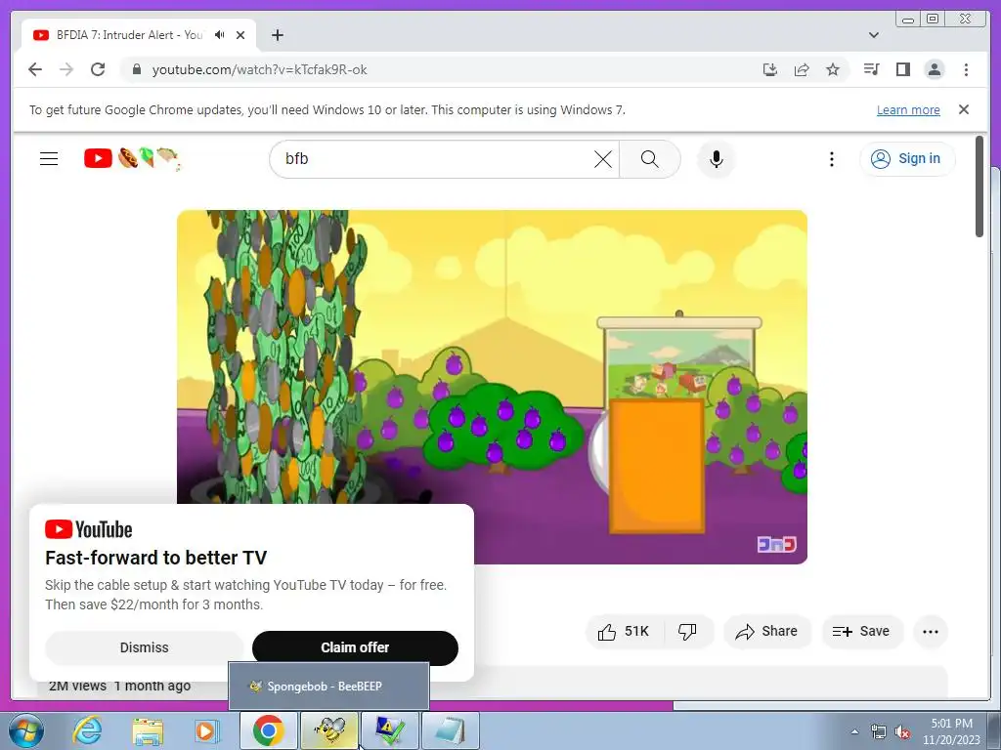Toggle the Chrome side panel
Screen dimensions: 1001x750
click(x=902, y=69)
